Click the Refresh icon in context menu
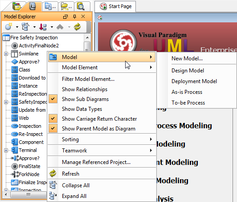 pyautogui.click(x=53, y=174)
